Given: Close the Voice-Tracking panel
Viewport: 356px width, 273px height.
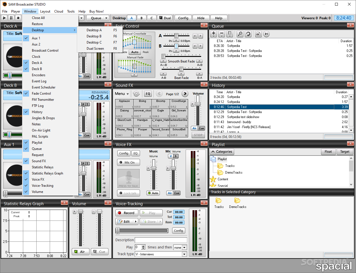Looking at the screenshot, I should [x=204, y=203].
